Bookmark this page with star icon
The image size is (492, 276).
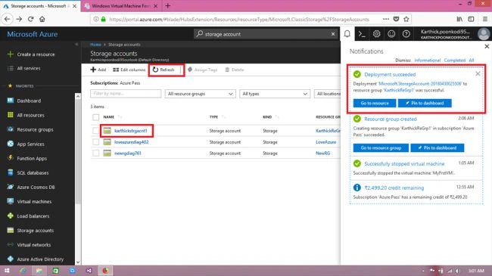point(406,19)
